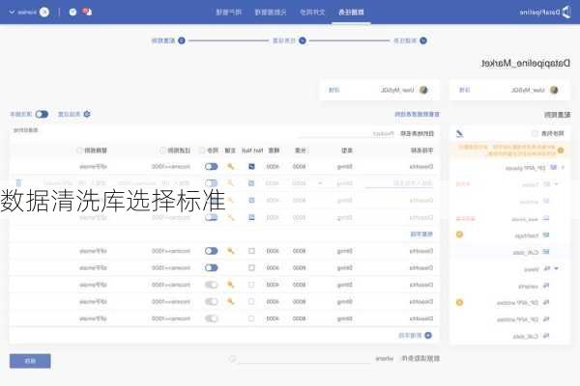
Task: Open the gear settings icon above the table
Action: click(87, 114)
